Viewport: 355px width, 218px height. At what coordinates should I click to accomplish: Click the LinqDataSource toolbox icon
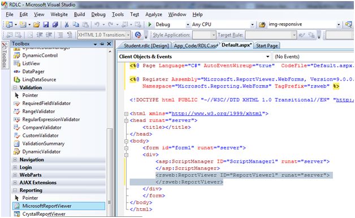tap(17, 80)
